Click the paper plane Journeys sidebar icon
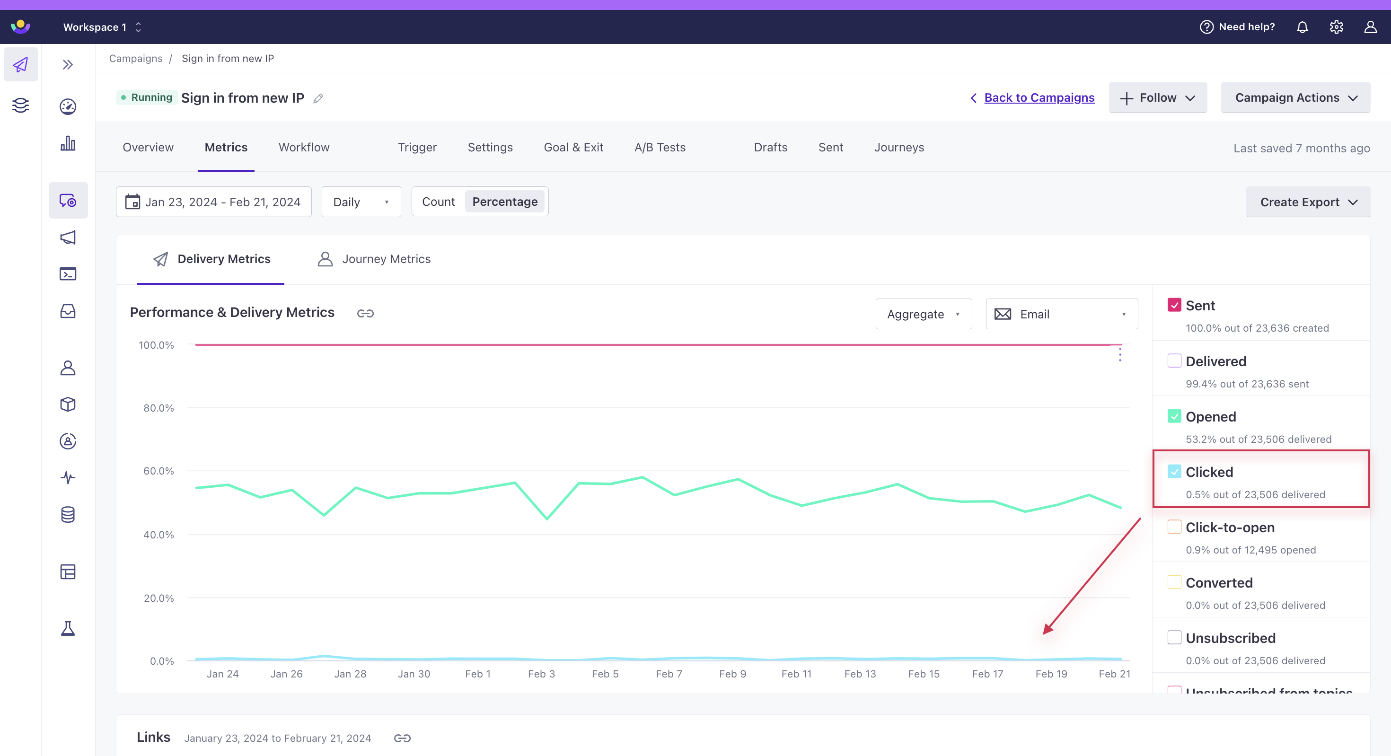The image size is (1391, 756). [20, 65]
